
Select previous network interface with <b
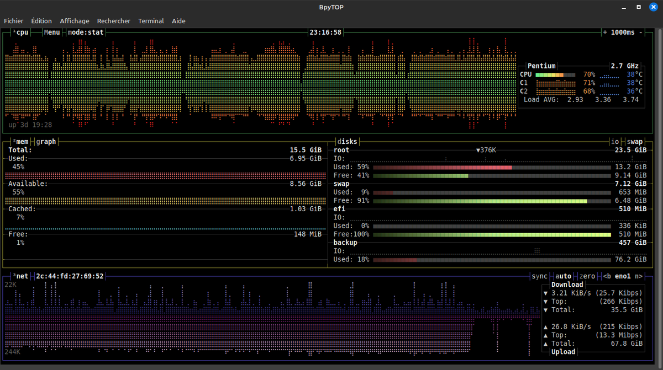607,276
